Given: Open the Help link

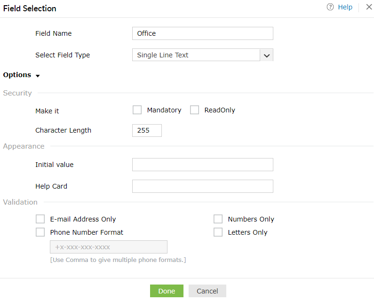Looking at the screenshot, I should click(345, 7).
